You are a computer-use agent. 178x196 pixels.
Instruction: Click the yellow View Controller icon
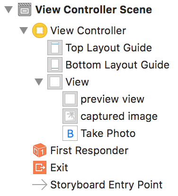[40, 30]
